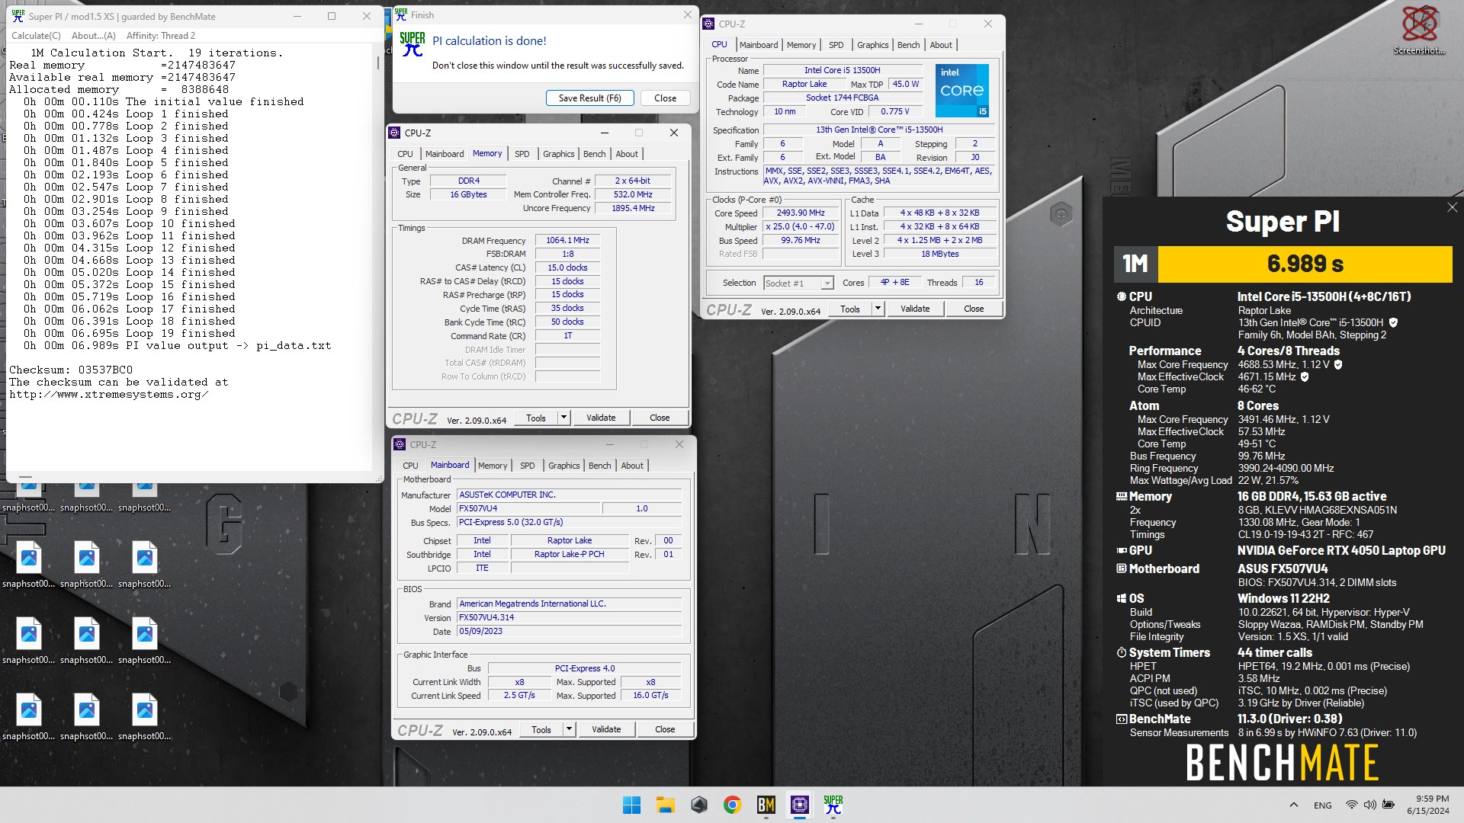The height and width of the screenshot is (823, 1464).
Task: Close the BenchMate Super PI result panel
Action: coord(1452,207)
